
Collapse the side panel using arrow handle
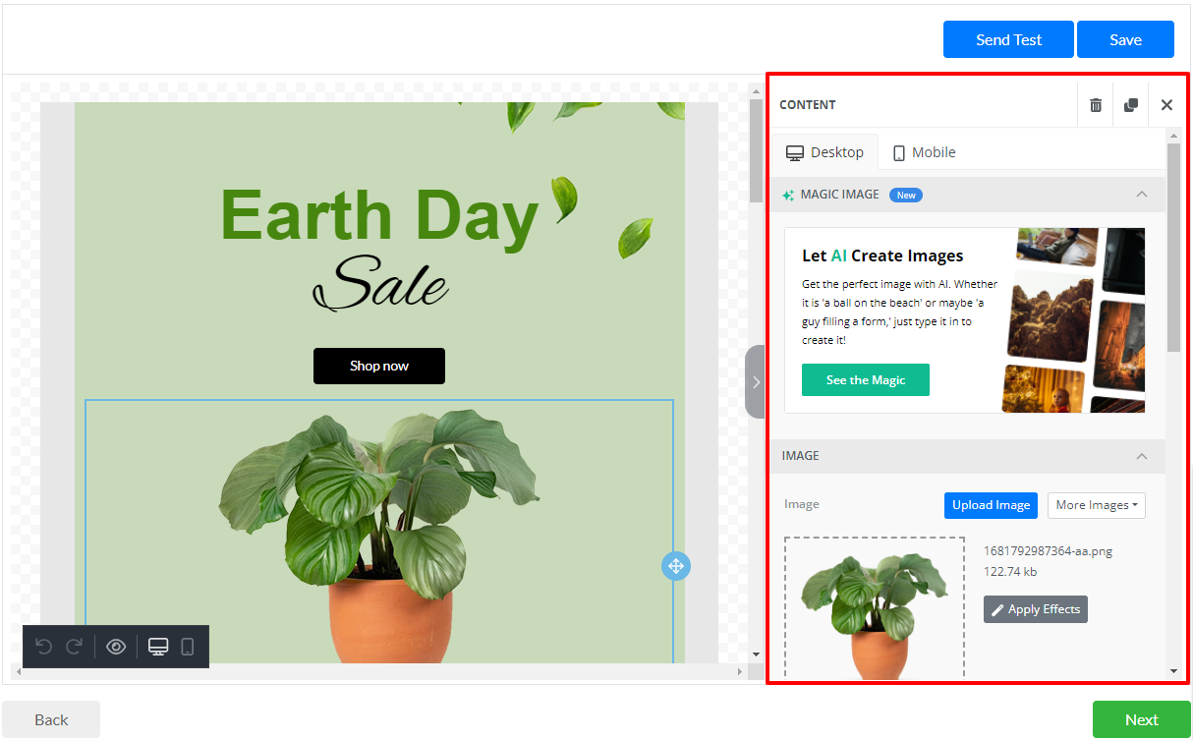(x=755, y=381)
